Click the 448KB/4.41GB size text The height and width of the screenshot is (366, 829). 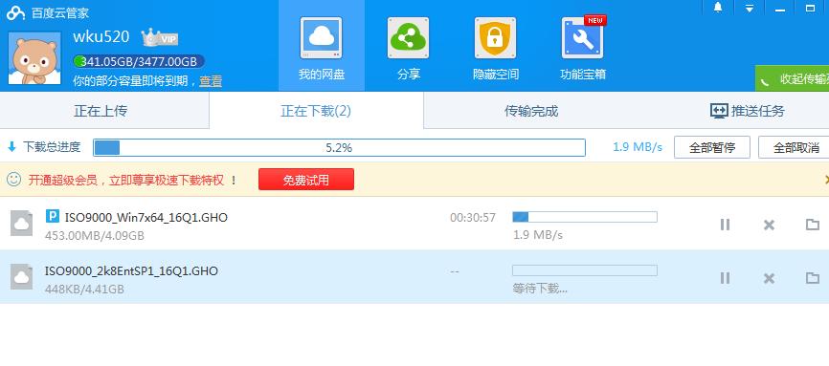point(84,289)
